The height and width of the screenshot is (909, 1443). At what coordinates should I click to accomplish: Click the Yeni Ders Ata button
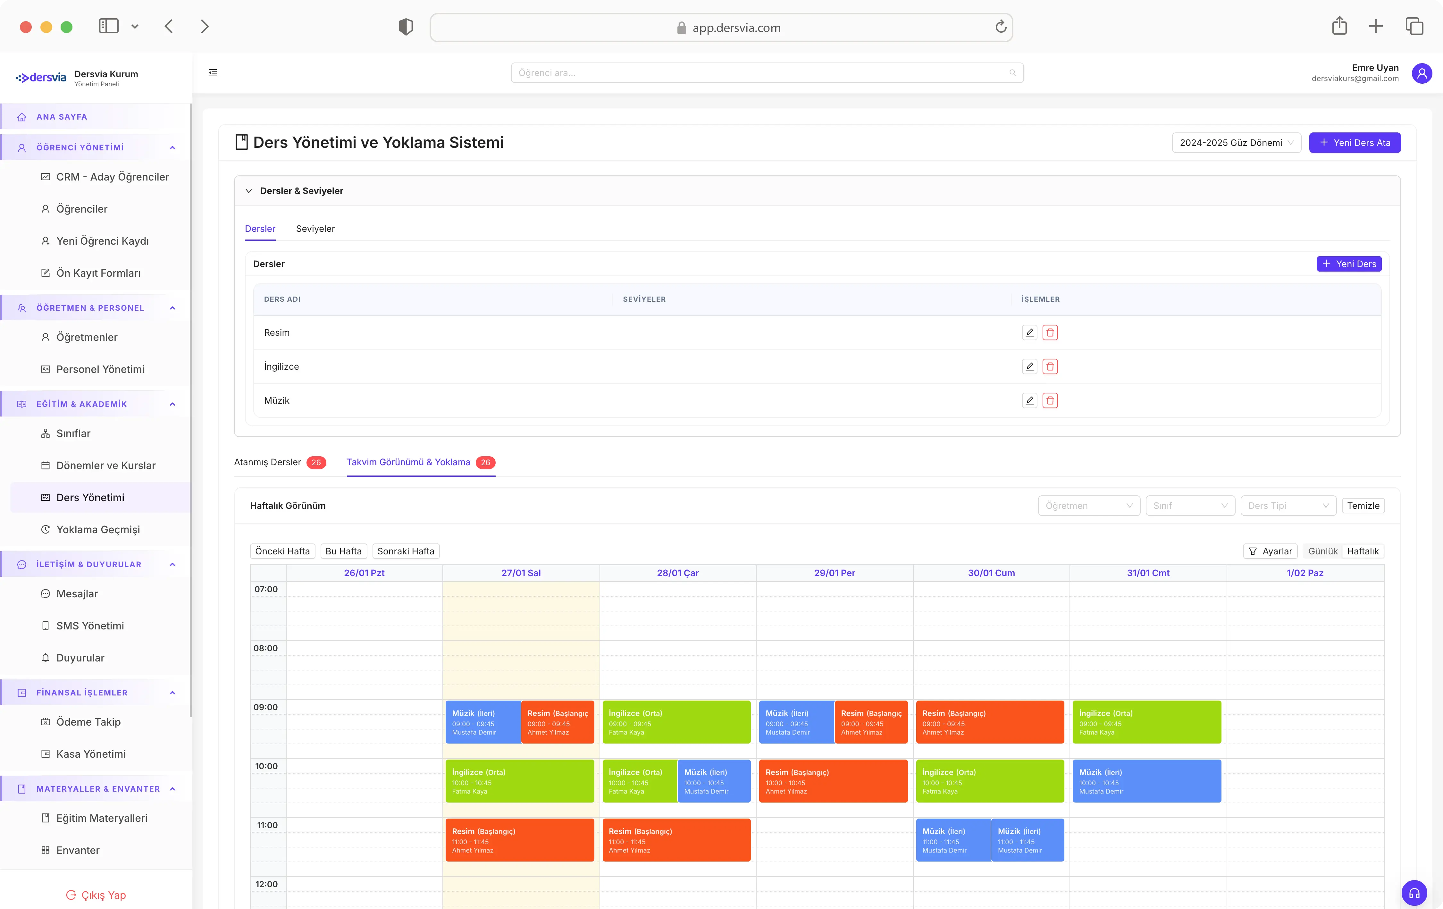click(x=1354, y=143)
